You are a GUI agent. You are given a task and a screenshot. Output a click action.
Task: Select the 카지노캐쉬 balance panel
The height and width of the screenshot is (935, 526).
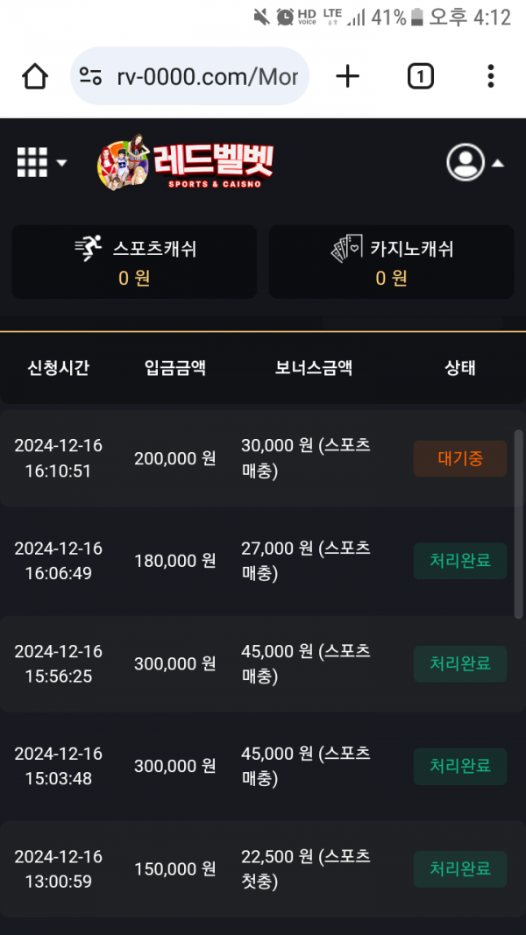(x=391, y=262)
